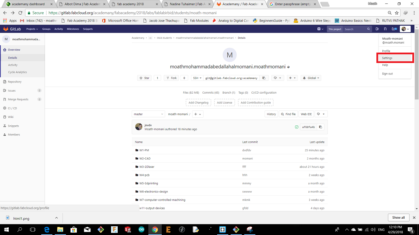Open the new item plus dropdown in the navbar
The height and width of the screenshot is (235, 419).
[320, 29]
